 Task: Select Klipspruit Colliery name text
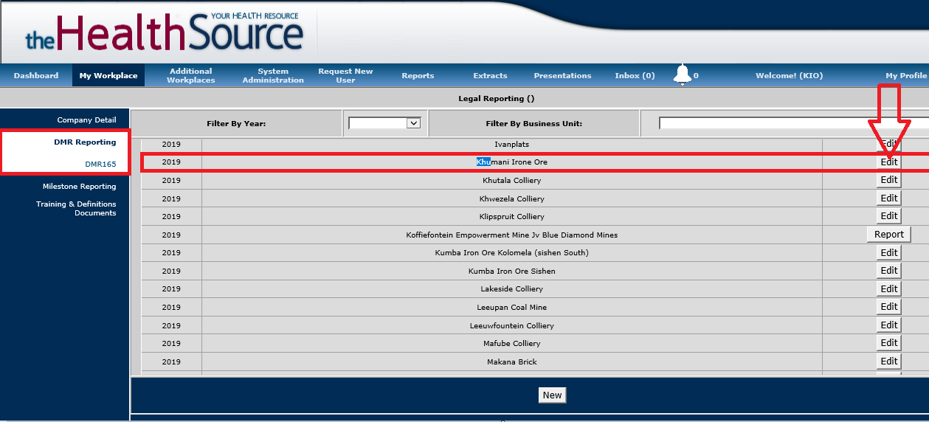(x=511, y=217)
